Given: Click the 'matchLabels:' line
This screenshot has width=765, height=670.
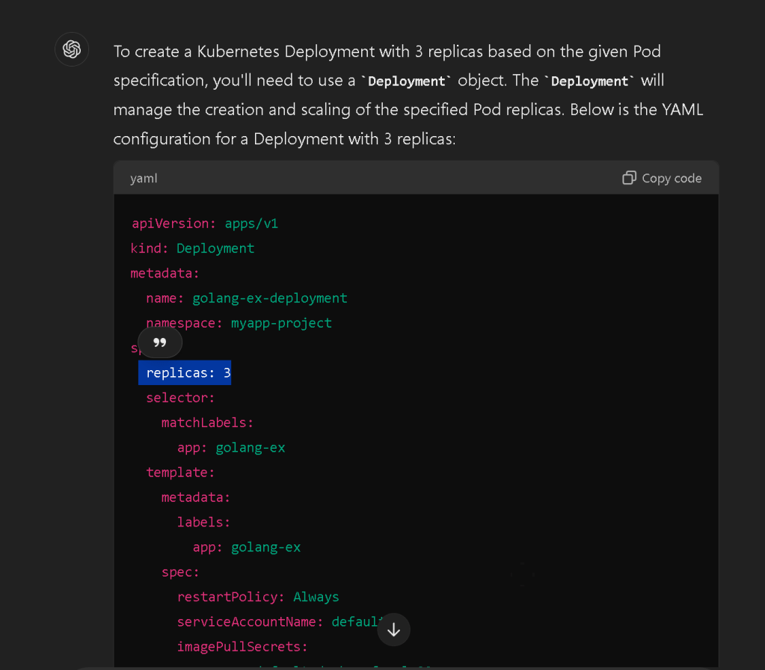Looking at the screenshot, I should 208,422.
